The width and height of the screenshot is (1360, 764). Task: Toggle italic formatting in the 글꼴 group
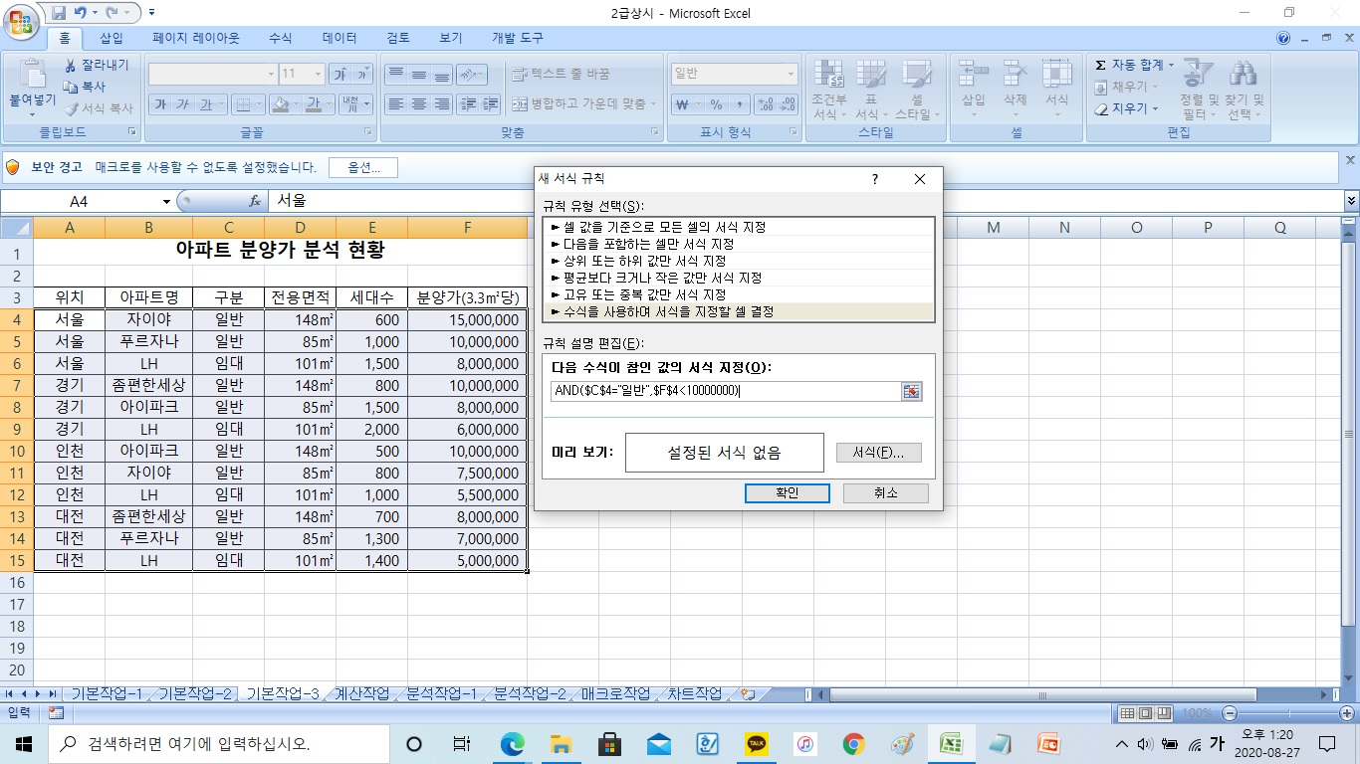[182, 104]
